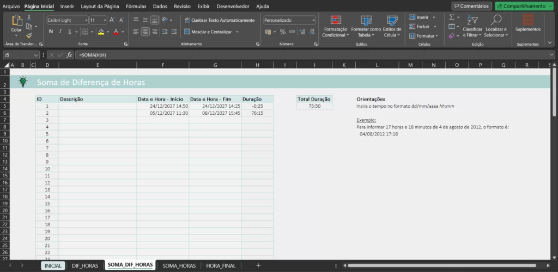The image size is (558, 272).
Task: Apply yellow fill color
Action: 101,32
